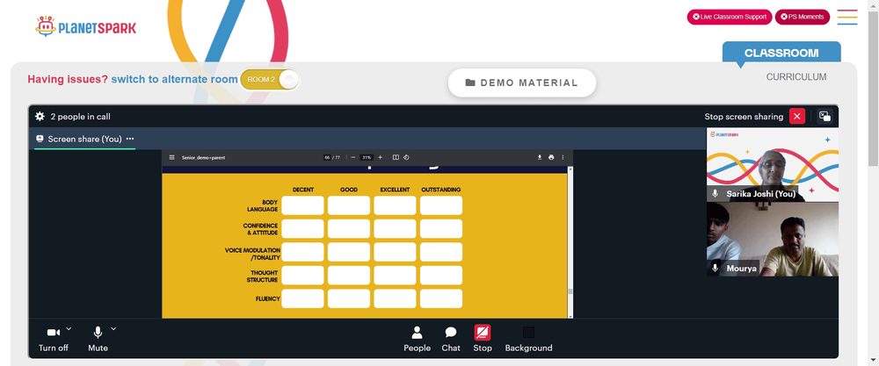This screenshot has width=879, height=366.
Task: Click the 'Stop screen sharing' label
Action: pos(744,117)
